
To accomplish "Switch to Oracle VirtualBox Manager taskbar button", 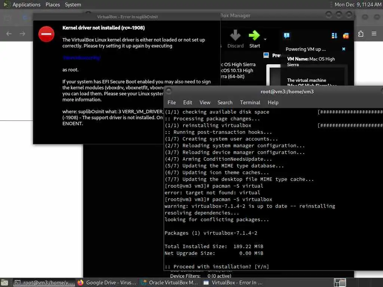I will tap(170, 283).
